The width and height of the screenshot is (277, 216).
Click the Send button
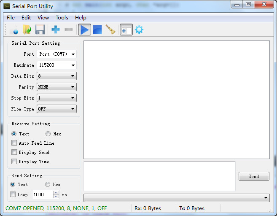pyautogui.click(x=254, y=176)
